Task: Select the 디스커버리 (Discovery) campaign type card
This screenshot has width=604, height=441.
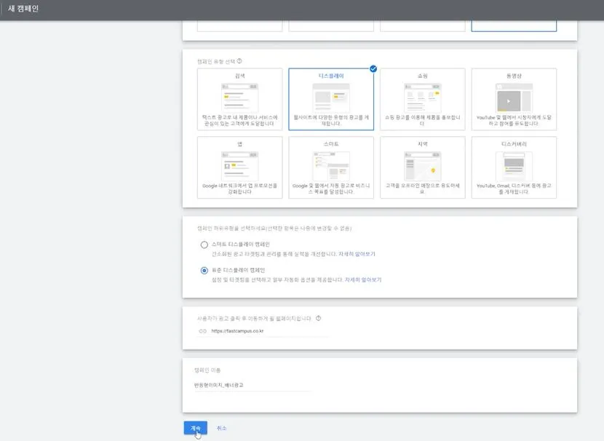Action: 514,167
